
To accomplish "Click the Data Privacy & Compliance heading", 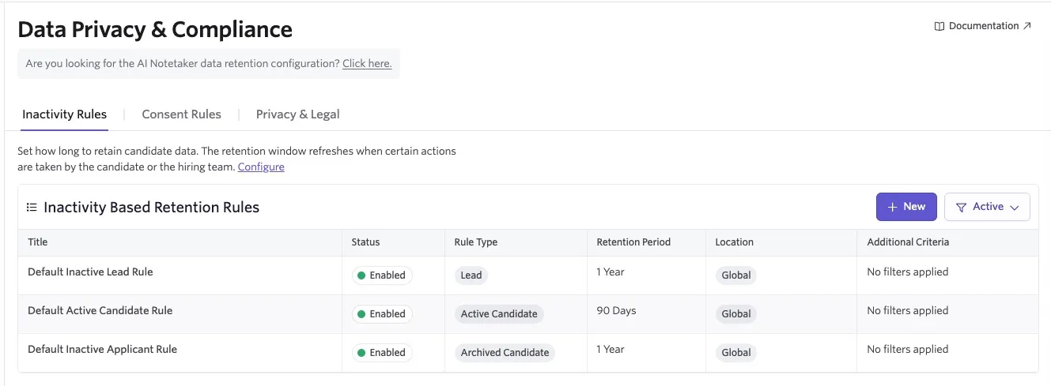I will (155, 29).
